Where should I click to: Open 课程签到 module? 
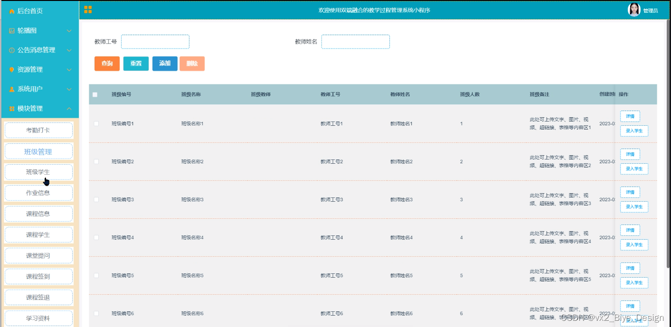coord(38,277)
